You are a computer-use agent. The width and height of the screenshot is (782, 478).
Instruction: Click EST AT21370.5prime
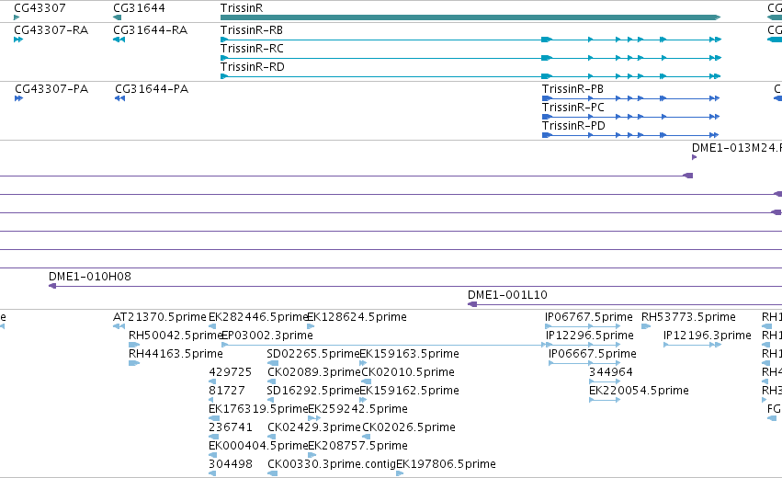coord(159,317)
